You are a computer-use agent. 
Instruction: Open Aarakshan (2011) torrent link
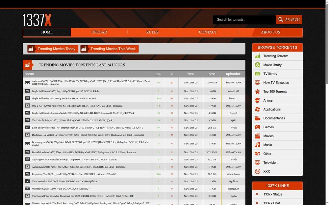[x=79, y=167]
